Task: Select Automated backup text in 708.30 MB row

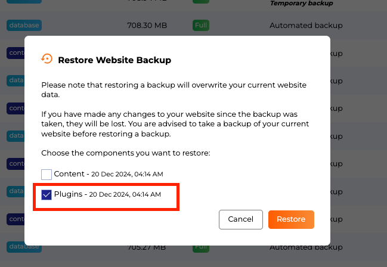Action: [x=306, y=26]
